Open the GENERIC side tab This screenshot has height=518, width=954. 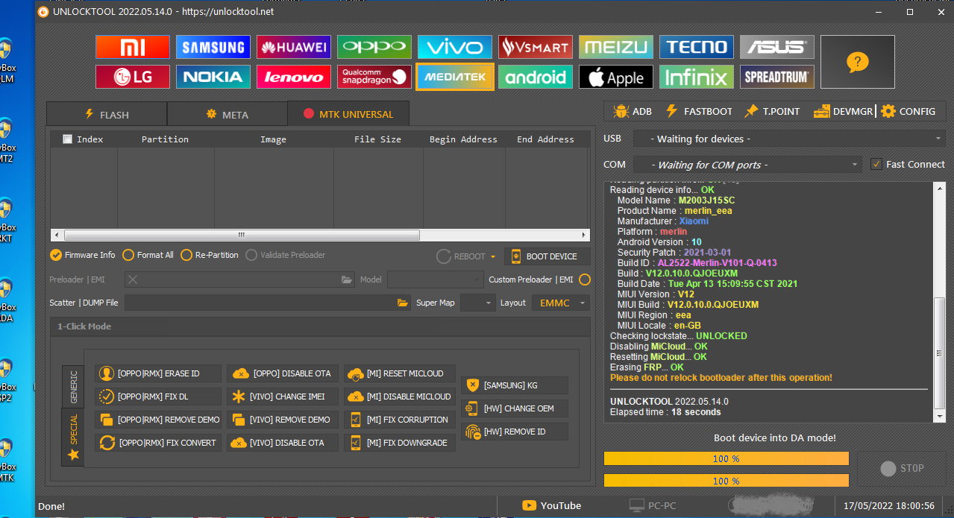[73, 386]
